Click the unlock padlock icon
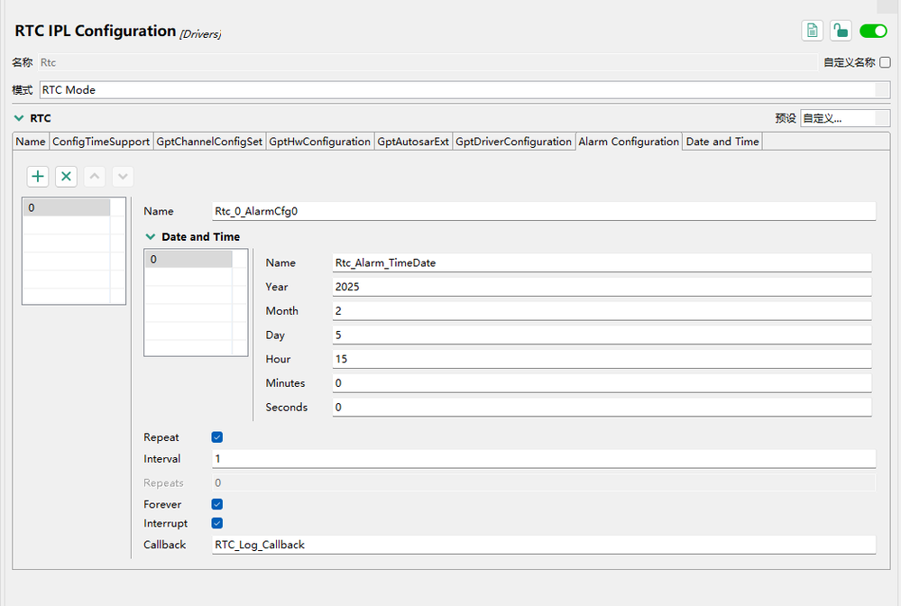This screenshot has width=901, height=606. click(x=841, y=31)
